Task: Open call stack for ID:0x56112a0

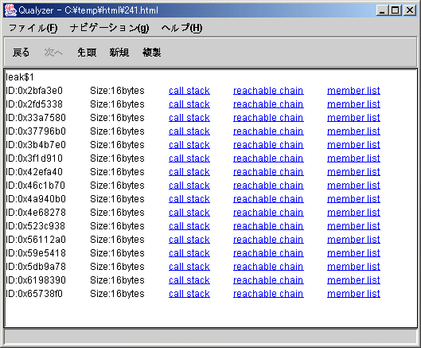Action: [x=189, y=240]
